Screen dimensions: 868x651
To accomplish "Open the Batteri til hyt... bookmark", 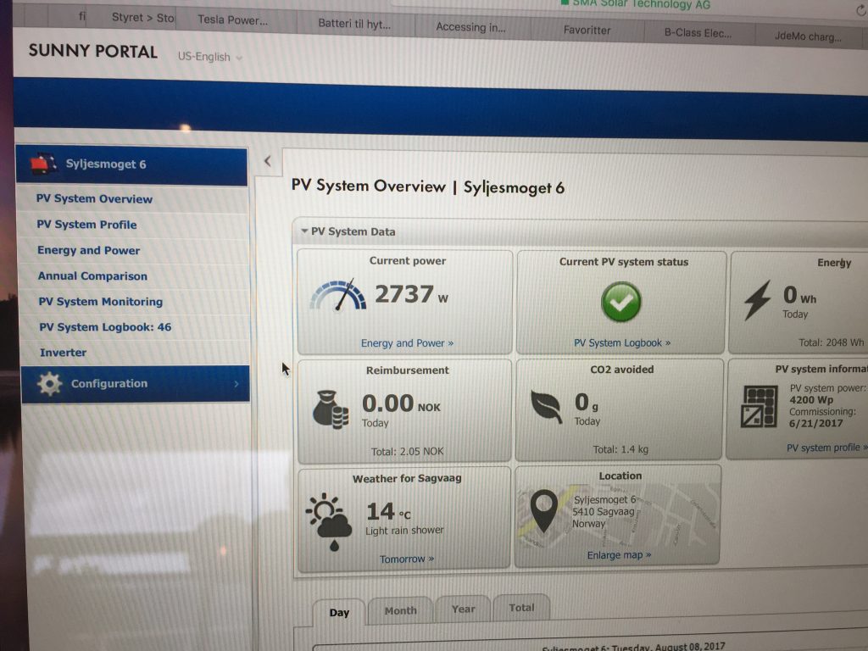I will tap(354, 24).
